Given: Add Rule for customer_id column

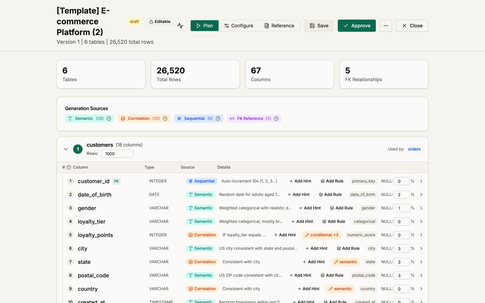Looking at the screenshot, I should tap(332, 181).
